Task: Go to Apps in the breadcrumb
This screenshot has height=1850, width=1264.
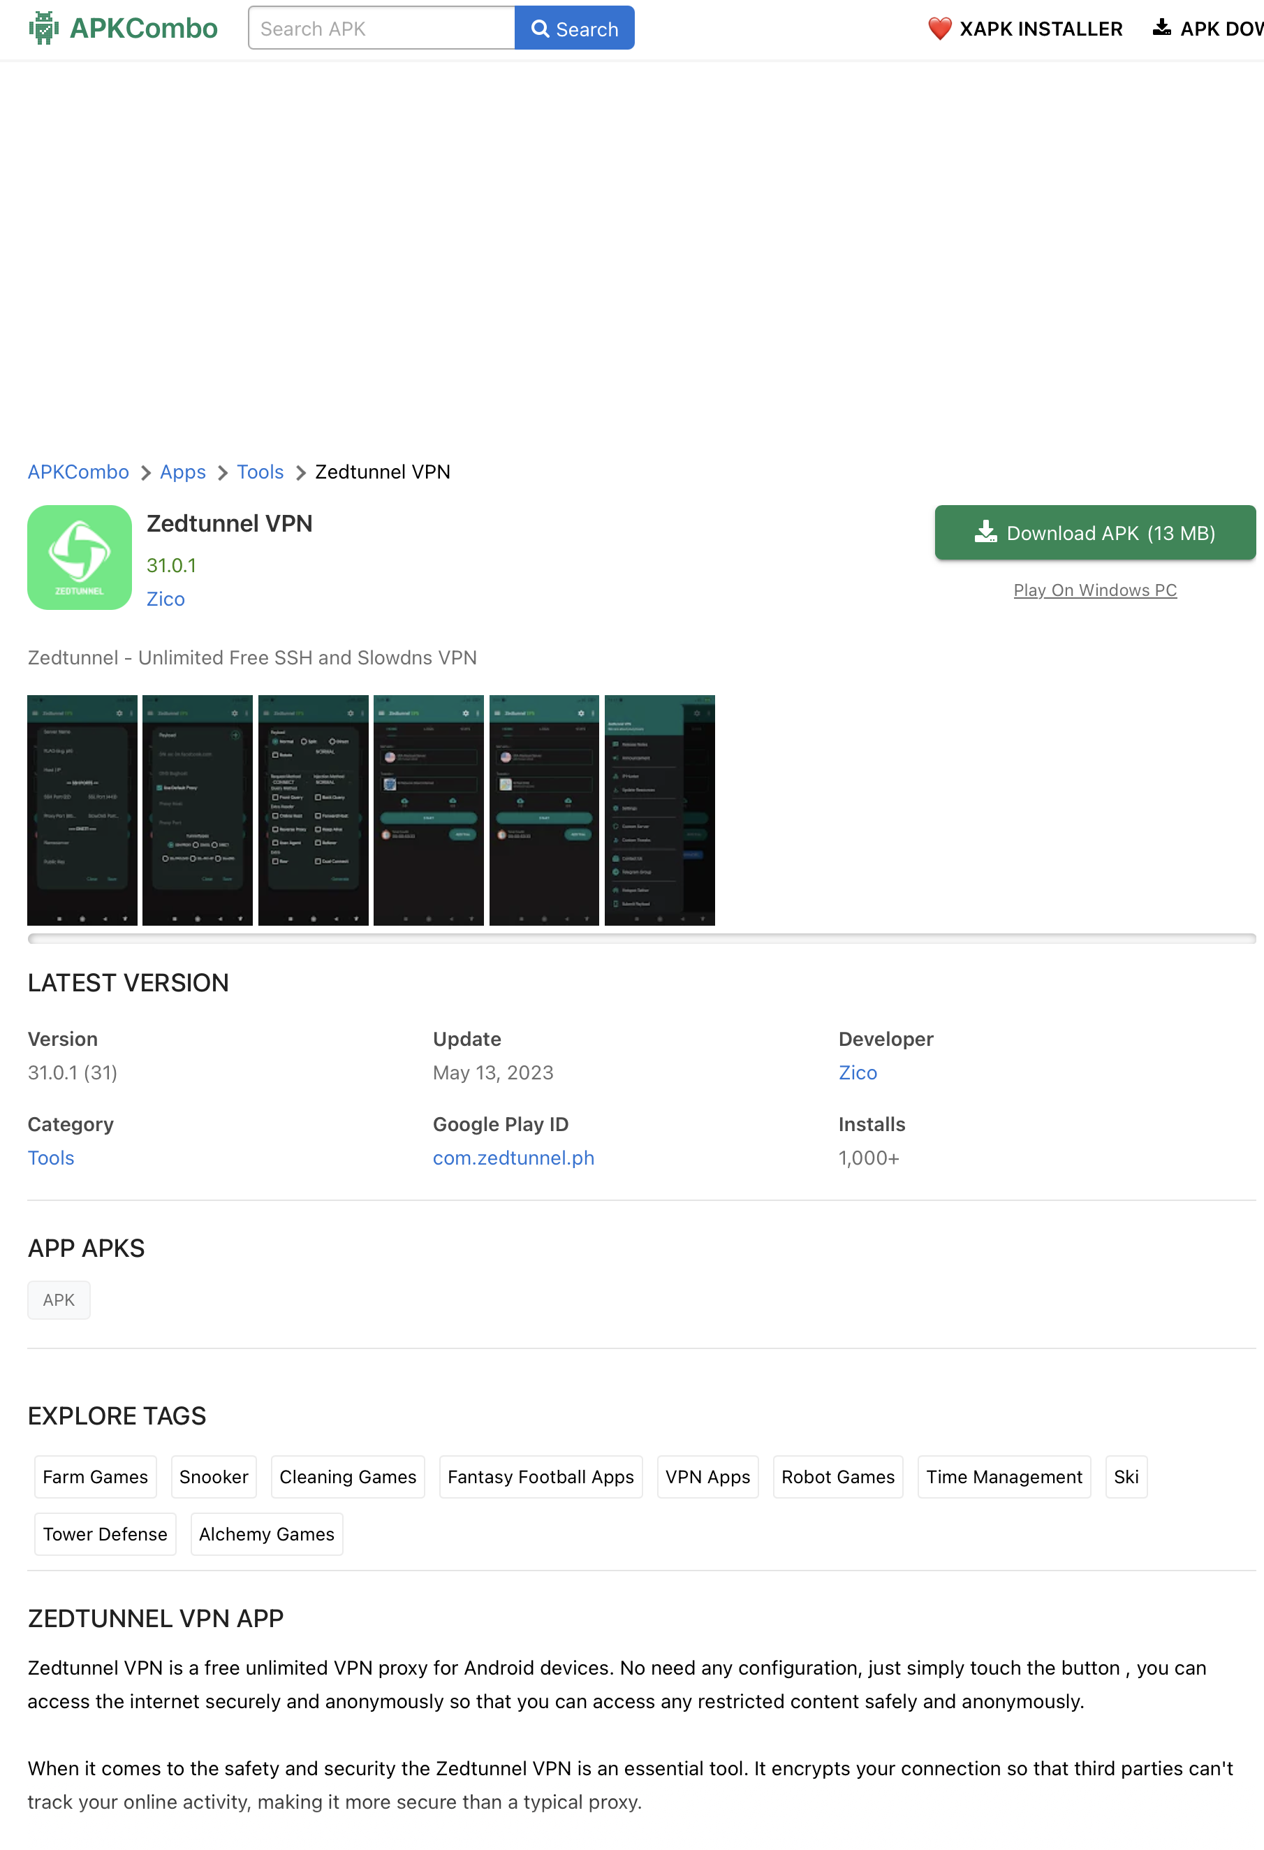Action: [182, 472]
